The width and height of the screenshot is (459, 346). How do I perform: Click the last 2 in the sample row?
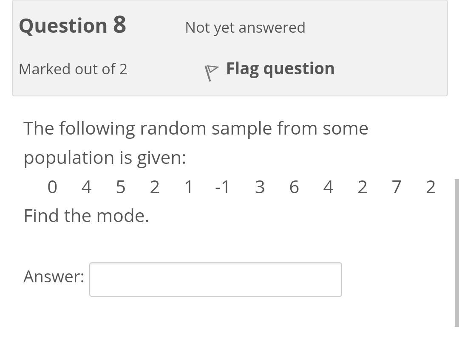pyautogui.click(x=430, y=186)
